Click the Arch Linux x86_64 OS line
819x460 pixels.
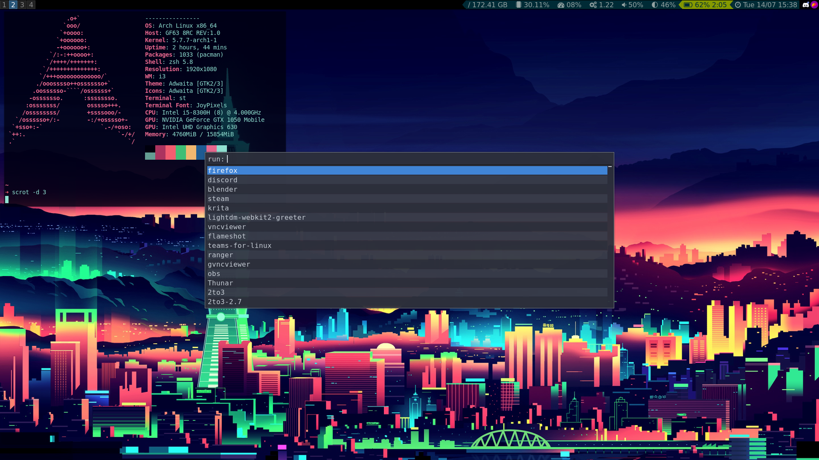point(181,26)
